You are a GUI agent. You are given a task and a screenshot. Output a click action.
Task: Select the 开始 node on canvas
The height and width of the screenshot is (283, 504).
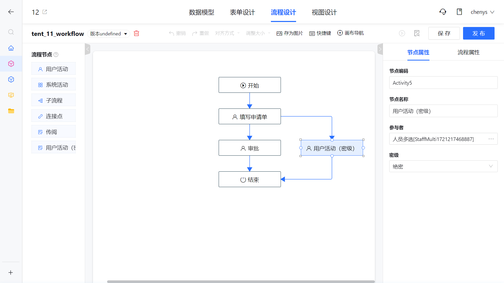(250, 85)
